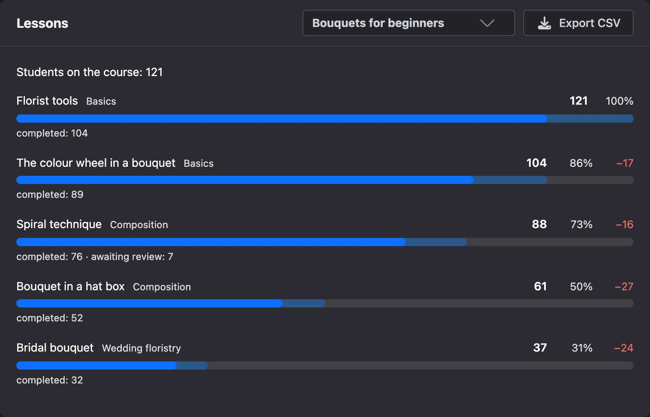Click the download icon in Export CSV
Image resolution: width=650 pixels, height=417 pixels.
click(544, 23)
